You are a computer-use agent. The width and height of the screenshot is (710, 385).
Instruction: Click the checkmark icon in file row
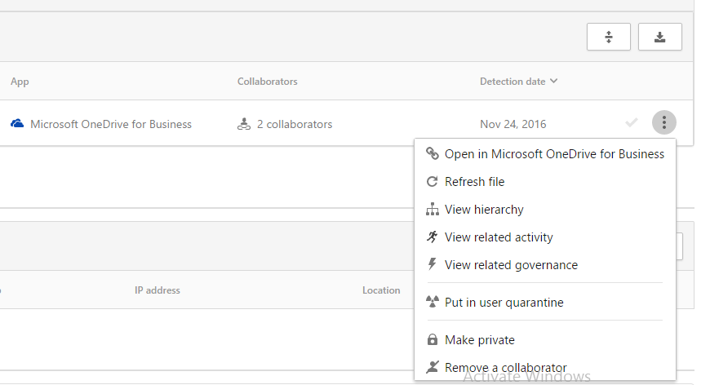pos(631,122)
